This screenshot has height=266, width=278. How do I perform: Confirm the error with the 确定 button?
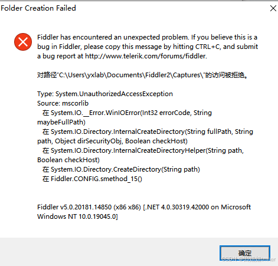pos(245,253)
